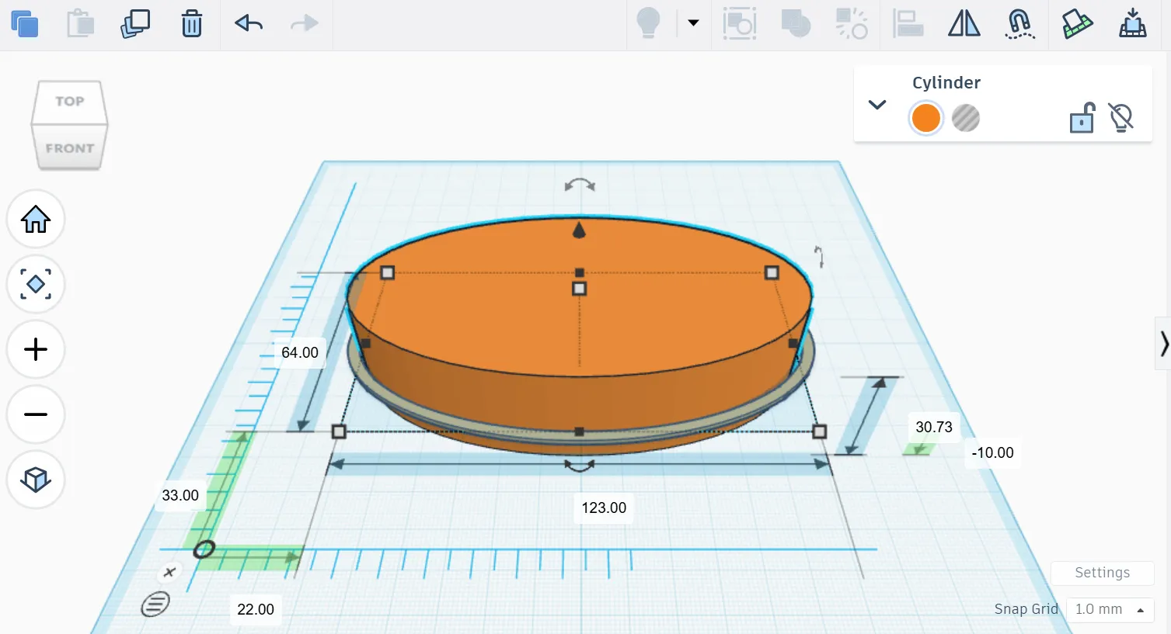Click the Copy icon in the toolbar
Screen dimensions: 1171x634
point(25,24)
